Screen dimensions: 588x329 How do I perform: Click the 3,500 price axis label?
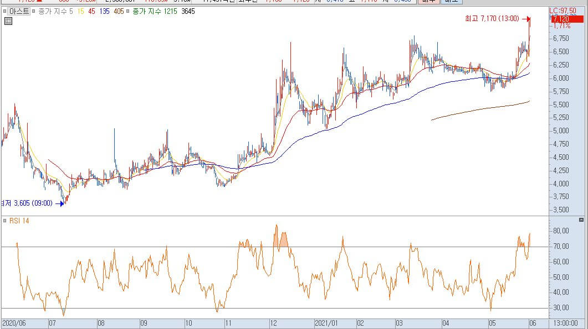561,210
